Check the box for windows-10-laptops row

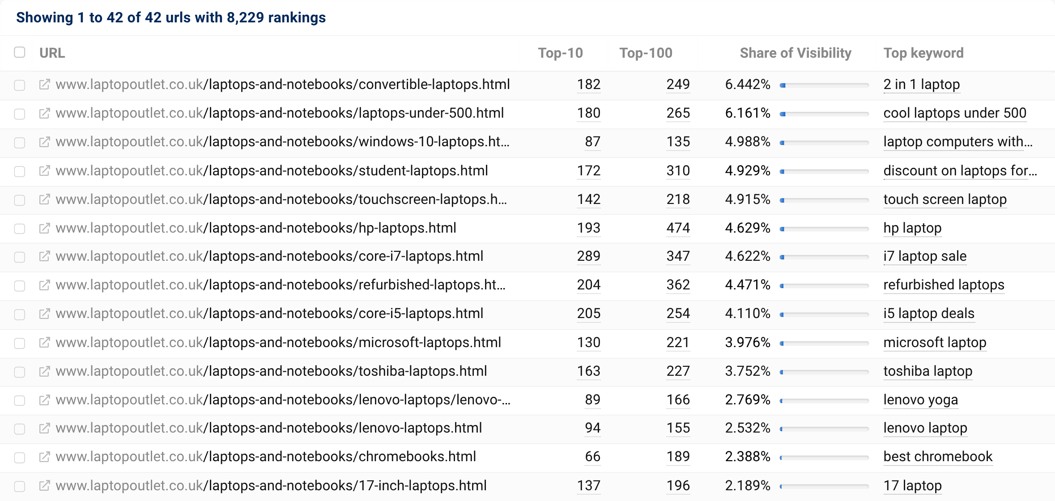click(x=20, y=143)
